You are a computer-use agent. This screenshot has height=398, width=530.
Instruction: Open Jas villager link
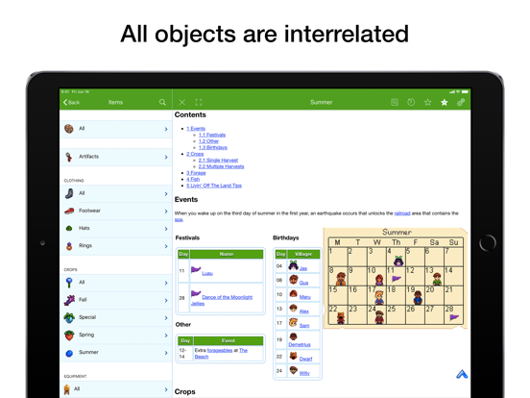[x=303, y=268]
